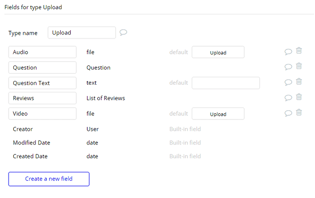The image size is (315, 198).
Task: Delete the Question Text field
Action: pyautogui.click(x=299, y=82)
